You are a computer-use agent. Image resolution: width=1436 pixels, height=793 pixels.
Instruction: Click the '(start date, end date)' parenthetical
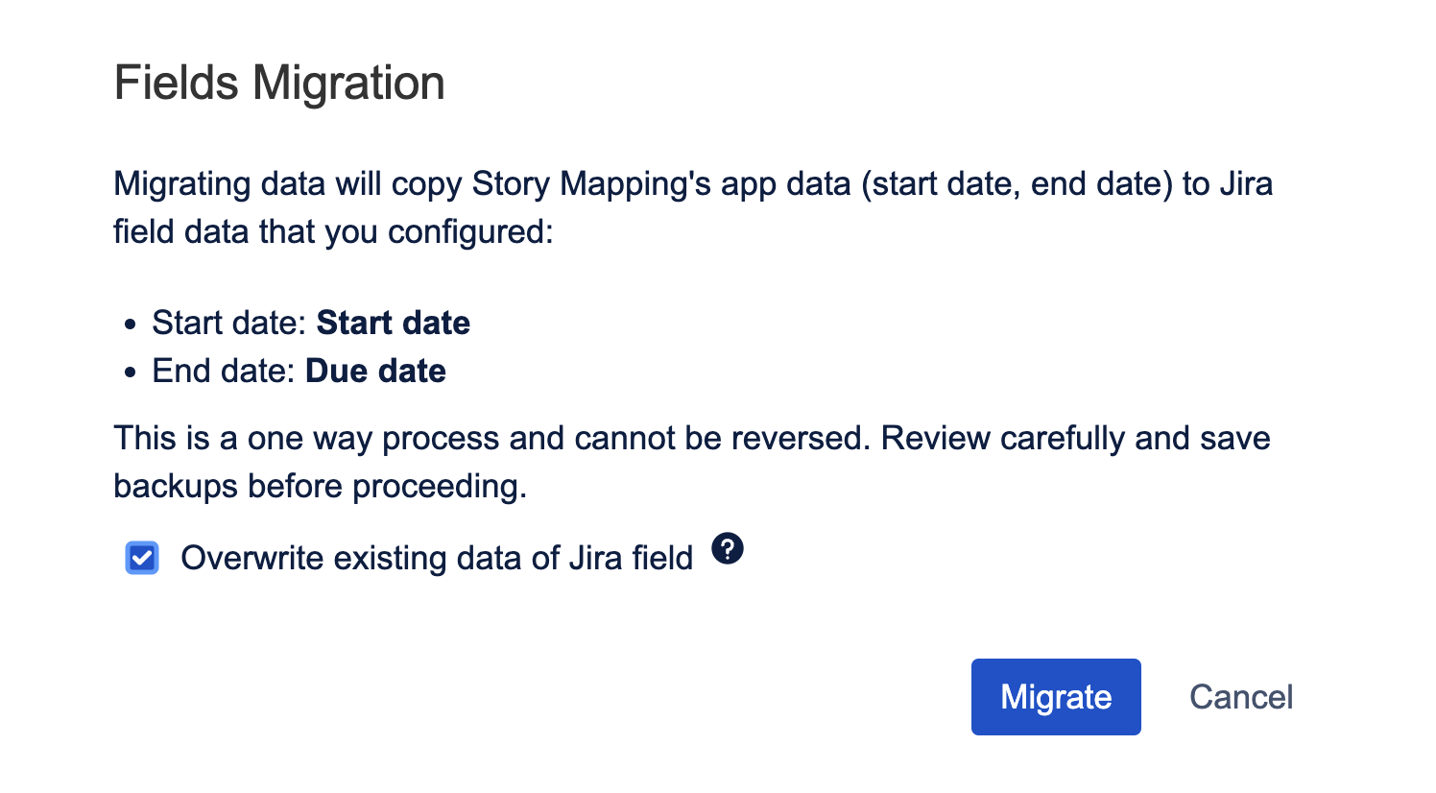[1017, 183]
